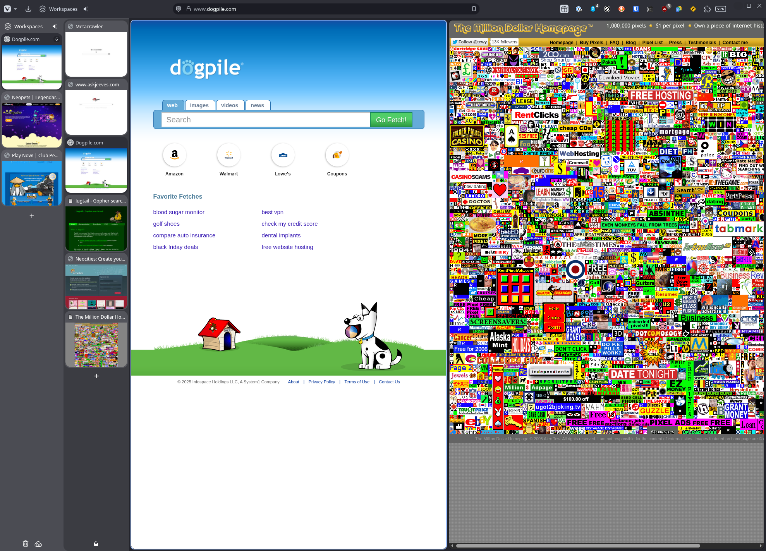Open the "compare auto insurance" link
This screenshot has width=766, height=551.
pos(184,235)
